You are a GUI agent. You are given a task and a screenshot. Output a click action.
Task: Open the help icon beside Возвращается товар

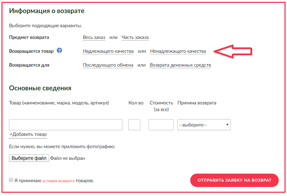[x=59, y=50]
